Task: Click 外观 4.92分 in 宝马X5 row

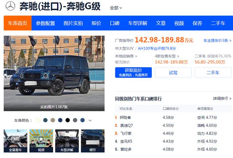Action: (207, 141)
